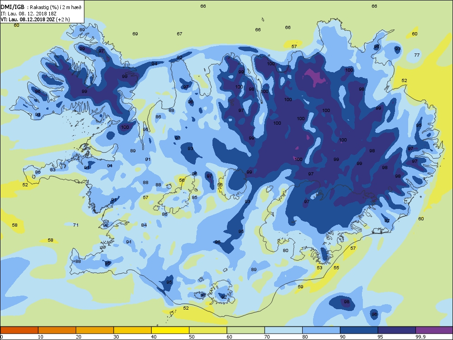453x340 pixels.
Task: Select the light green 60–70 legend swatch
Action: coord(246,330)
